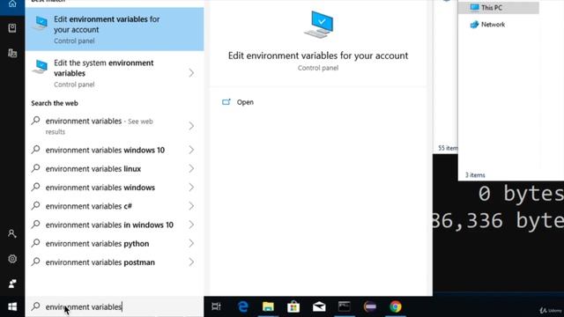
Task: Click 'Edit environment variables for your account' preview title
Action: coord(318,55)
